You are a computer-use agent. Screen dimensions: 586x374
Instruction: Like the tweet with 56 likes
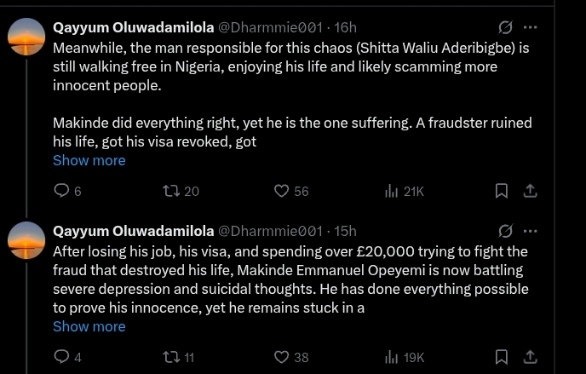tap(282, 191)
